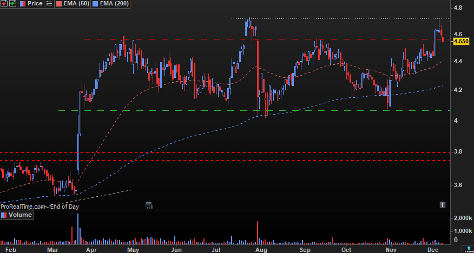
Task: Click the tallest blue volume bar in March
Action: [x=78, y=229]
